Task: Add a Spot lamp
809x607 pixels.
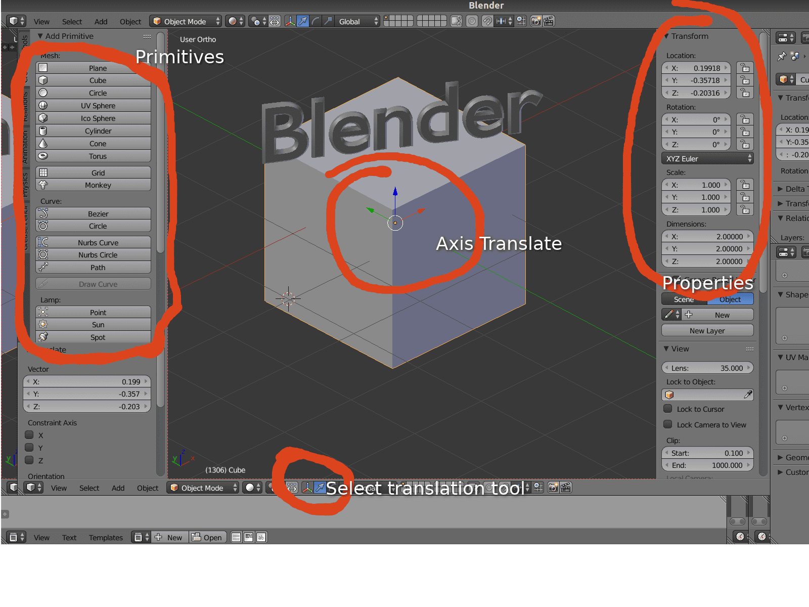Action: pos(94,337)
